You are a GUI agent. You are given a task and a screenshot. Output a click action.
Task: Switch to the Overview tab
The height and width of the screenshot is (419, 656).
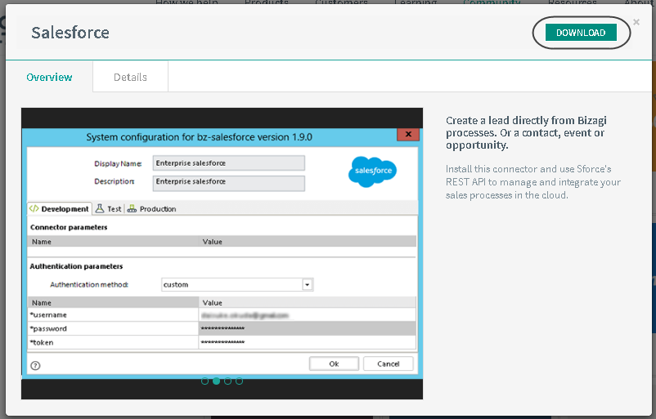pos(49,77)
